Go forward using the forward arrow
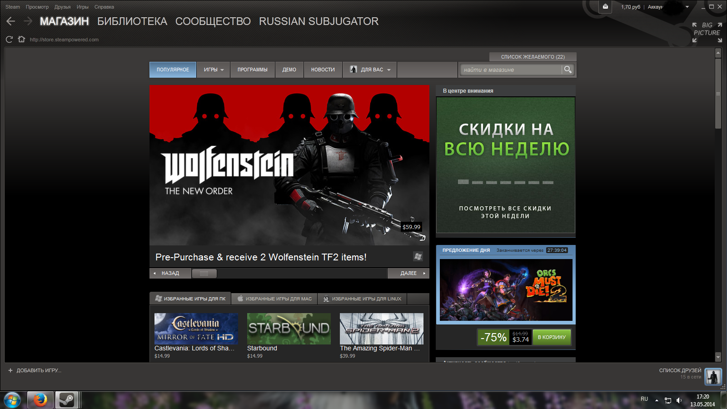The image size is (727, 409). [28, 21]
